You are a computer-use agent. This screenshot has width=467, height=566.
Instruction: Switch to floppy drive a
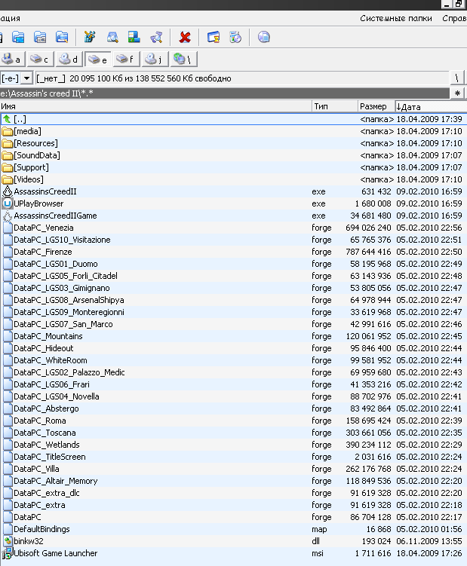click(11, 60)
